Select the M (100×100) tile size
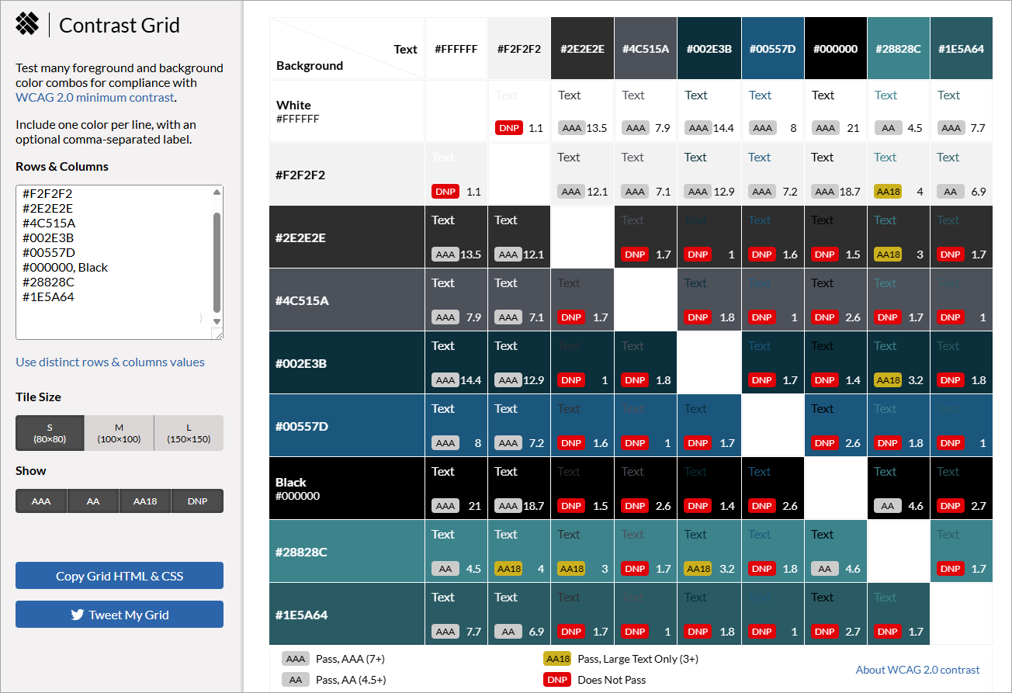 119,433
